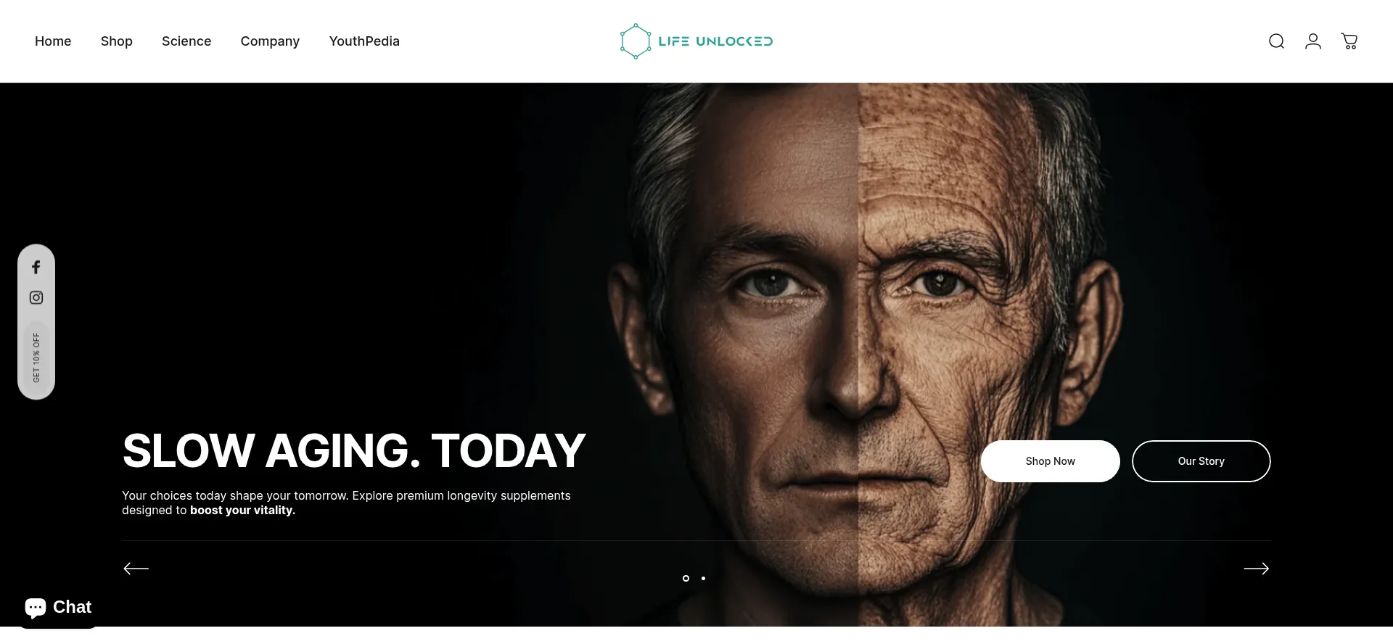The height and width of the screenshot is (644, 1393).
Task: Open the Instagram icon in sidebar
Action: tap(36, 297)
